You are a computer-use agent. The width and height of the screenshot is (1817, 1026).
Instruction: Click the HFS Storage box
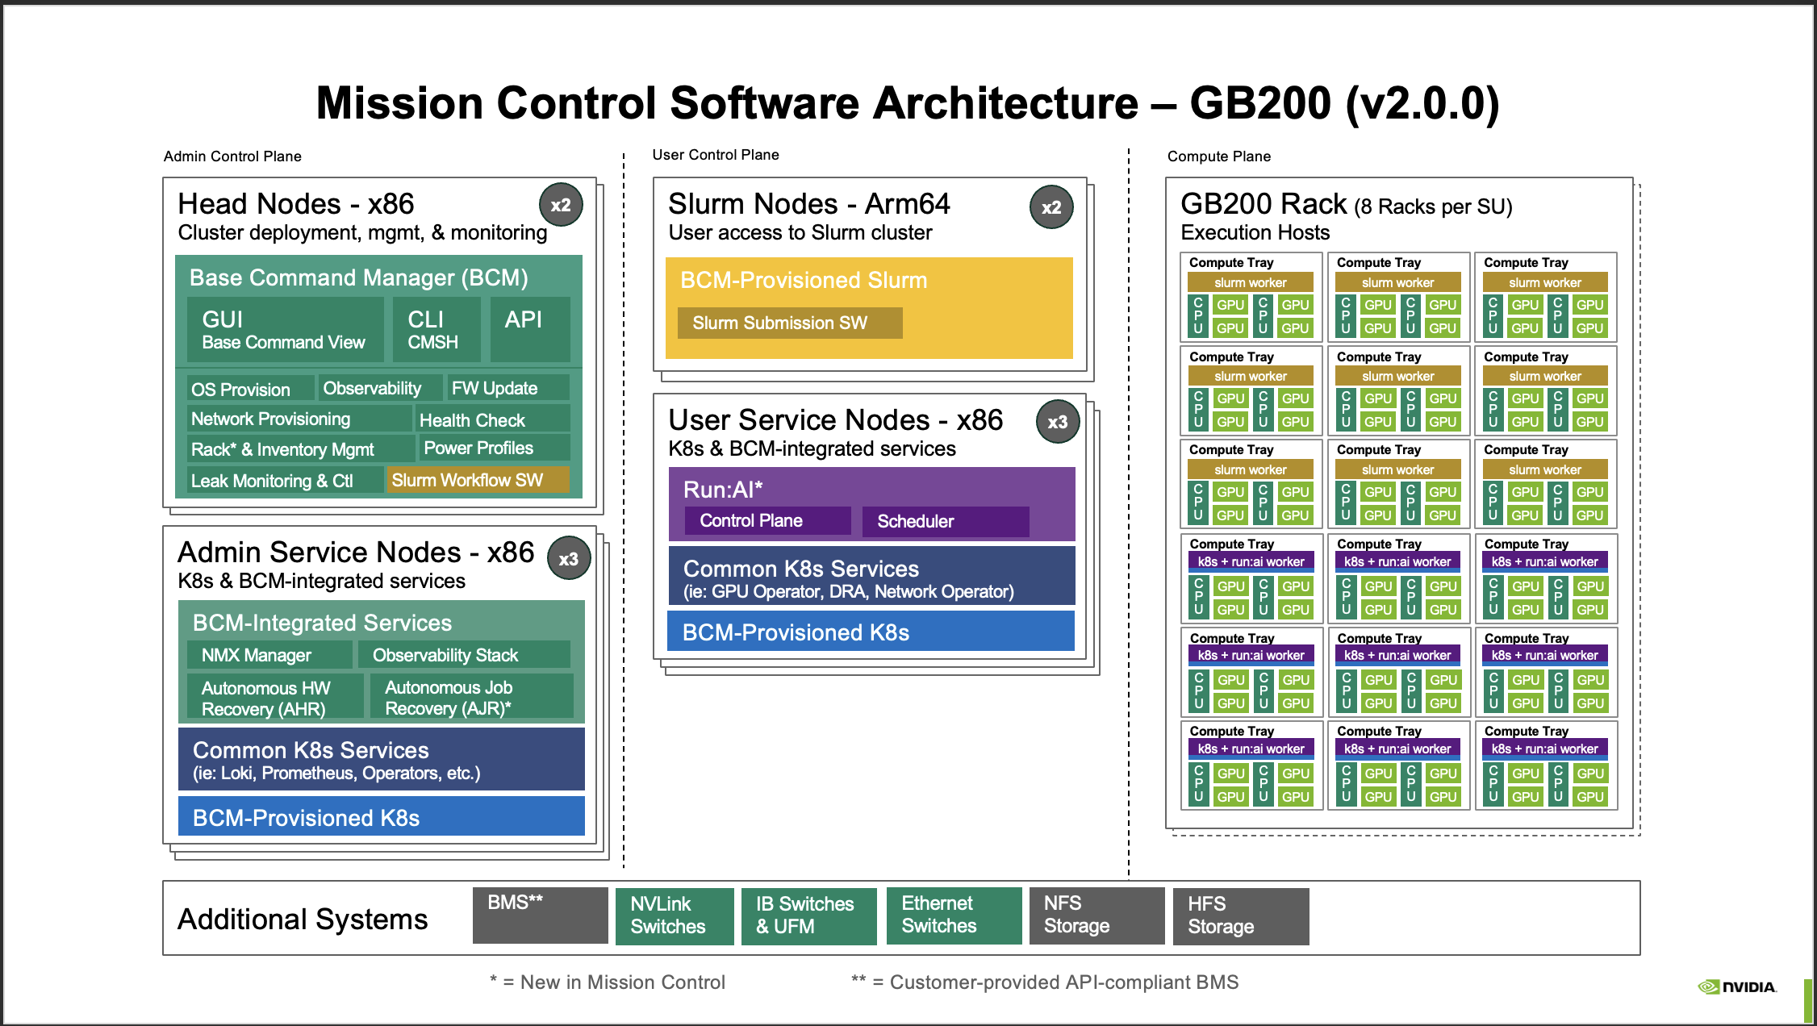coord(1240,915)
